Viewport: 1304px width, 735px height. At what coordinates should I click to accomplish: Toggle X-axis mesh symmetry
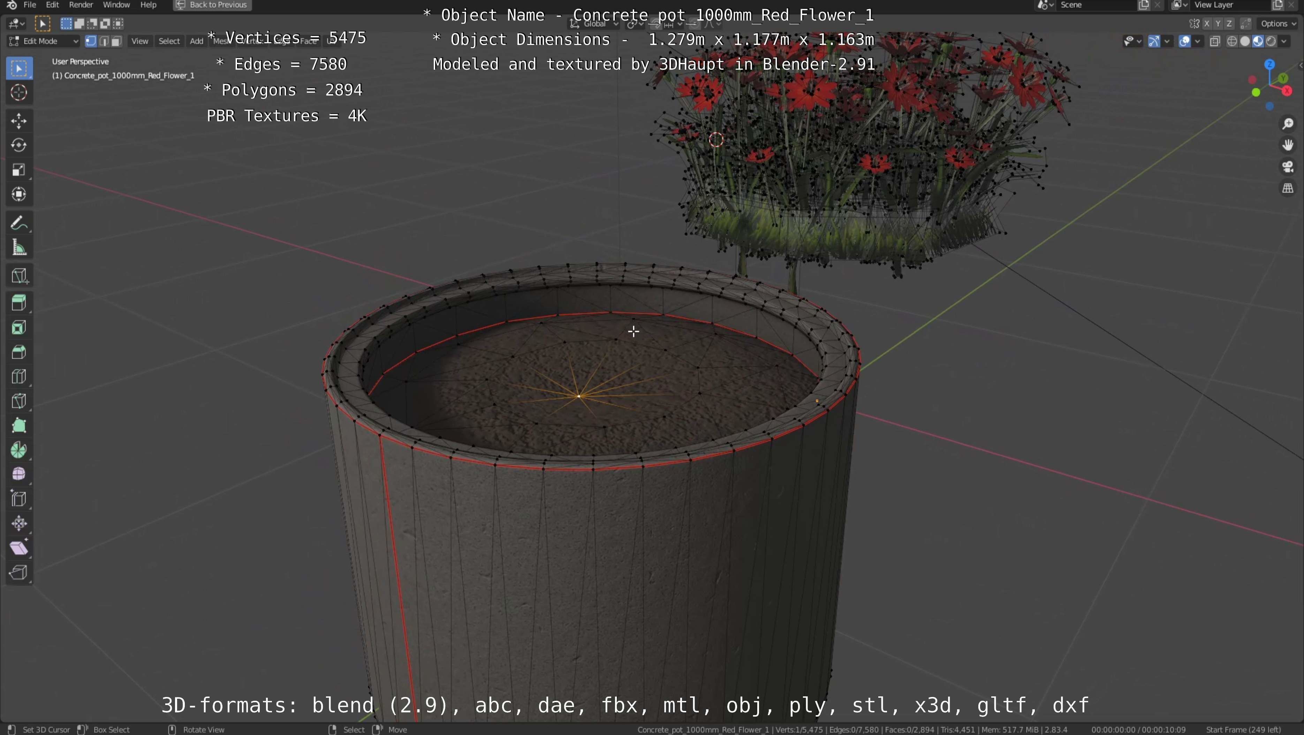(1207, 24)
